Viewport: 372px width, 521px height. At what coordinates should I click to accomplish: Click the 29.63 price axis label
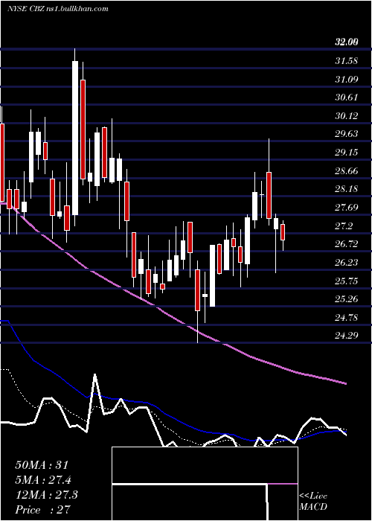(x=346, y=134)
